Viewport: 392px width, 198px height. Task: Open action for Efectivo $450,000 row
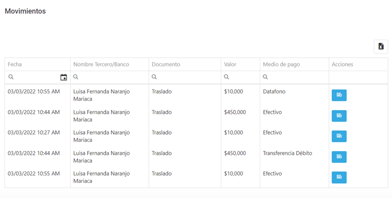click(339, 116)
